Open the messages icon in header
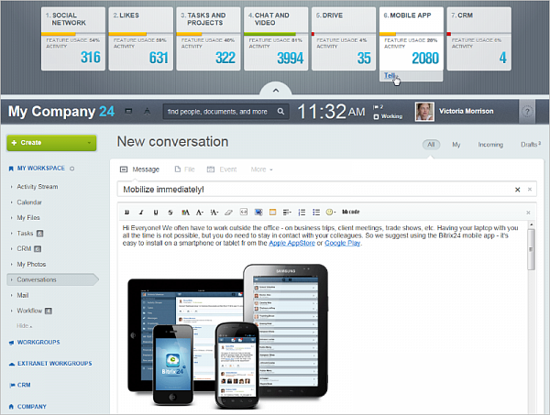The height and width of the screenshot is (415, 550). click(128, 111)
